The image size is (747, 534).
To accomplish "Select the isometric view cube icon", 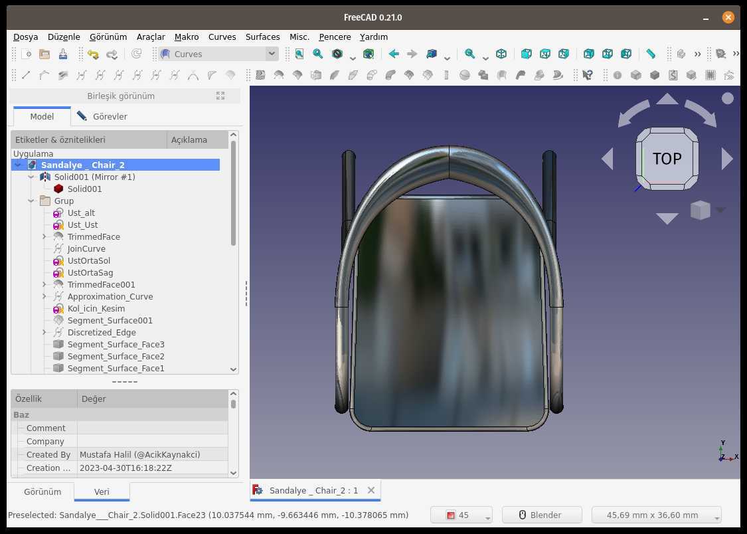I will coord(501,54).
